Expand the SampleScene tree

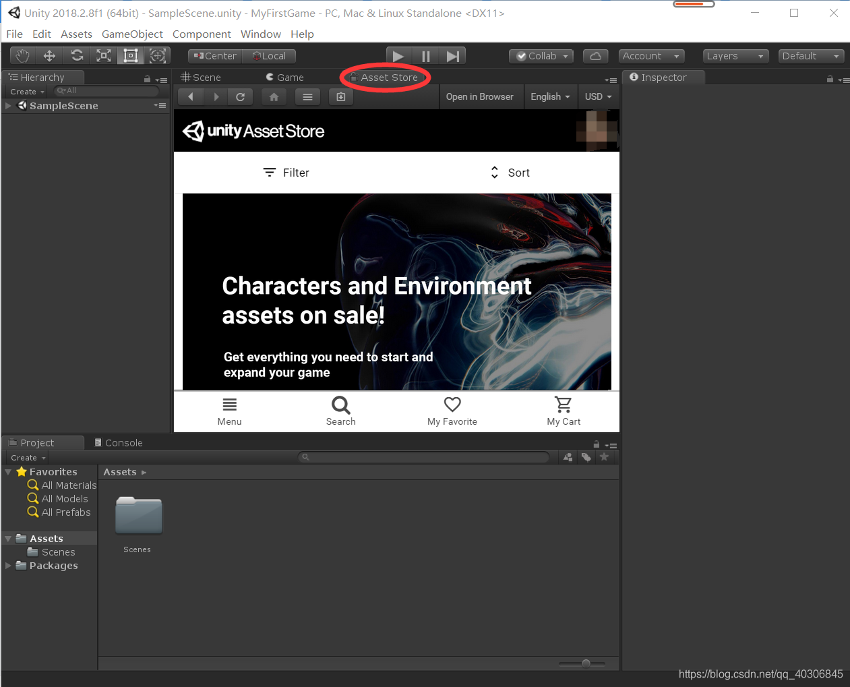(8, 106)
